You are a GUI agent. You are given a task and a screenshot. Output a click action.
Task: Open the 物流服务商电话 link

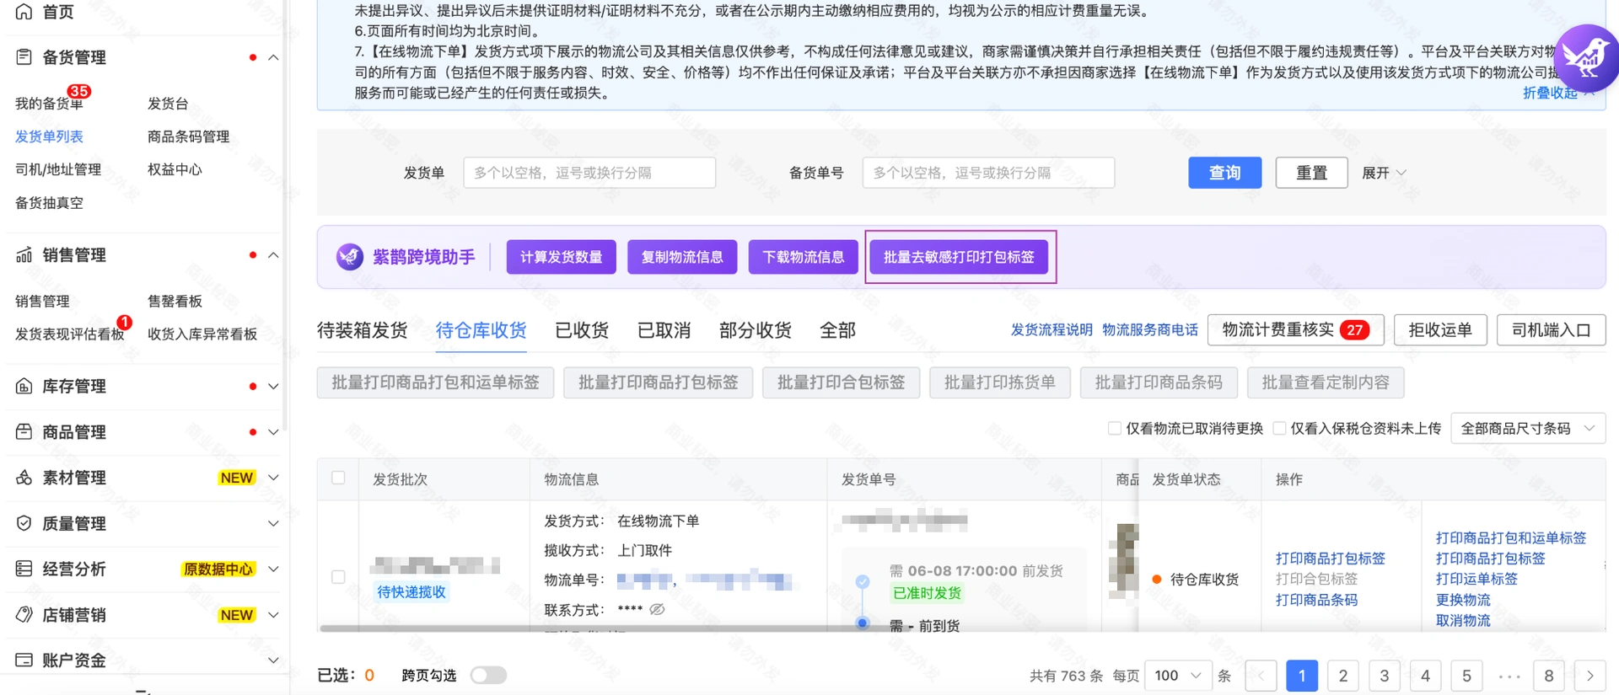coord(1150,330)
